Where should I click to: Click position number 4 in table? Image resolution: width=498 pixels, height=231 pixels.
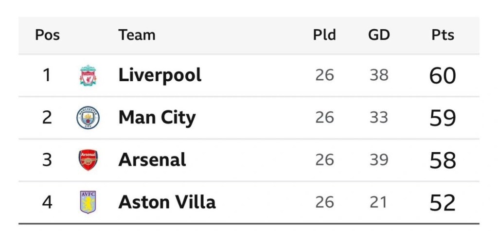tap(47, 202)
